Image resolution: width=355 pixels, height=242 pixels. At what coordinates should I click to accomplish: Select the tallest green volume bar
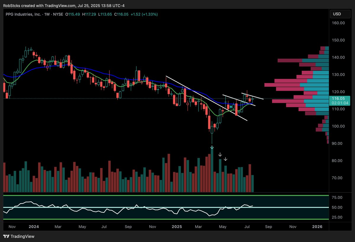click(212, 170)
